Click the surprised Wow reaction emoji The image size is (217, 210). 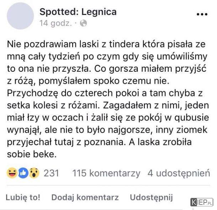[x=34, y=173]
